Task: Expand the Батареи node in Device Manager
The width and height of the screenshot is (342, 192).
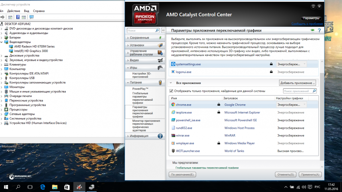Action: tap(2, 38)
